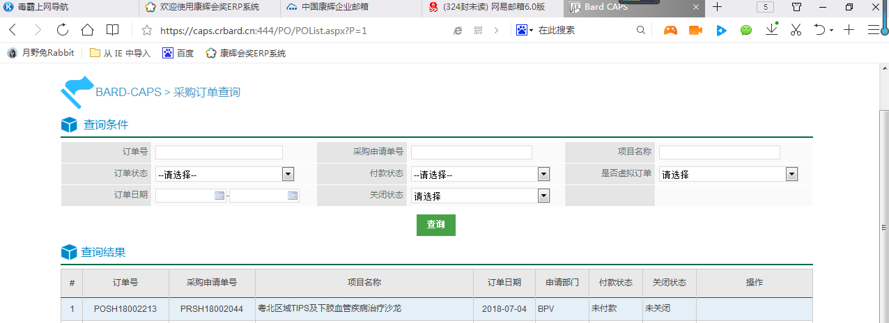Open the scissors screenshot tool
Image resolution: width=889 pixels, height=323 pixels.
click(x=797, y=30)
